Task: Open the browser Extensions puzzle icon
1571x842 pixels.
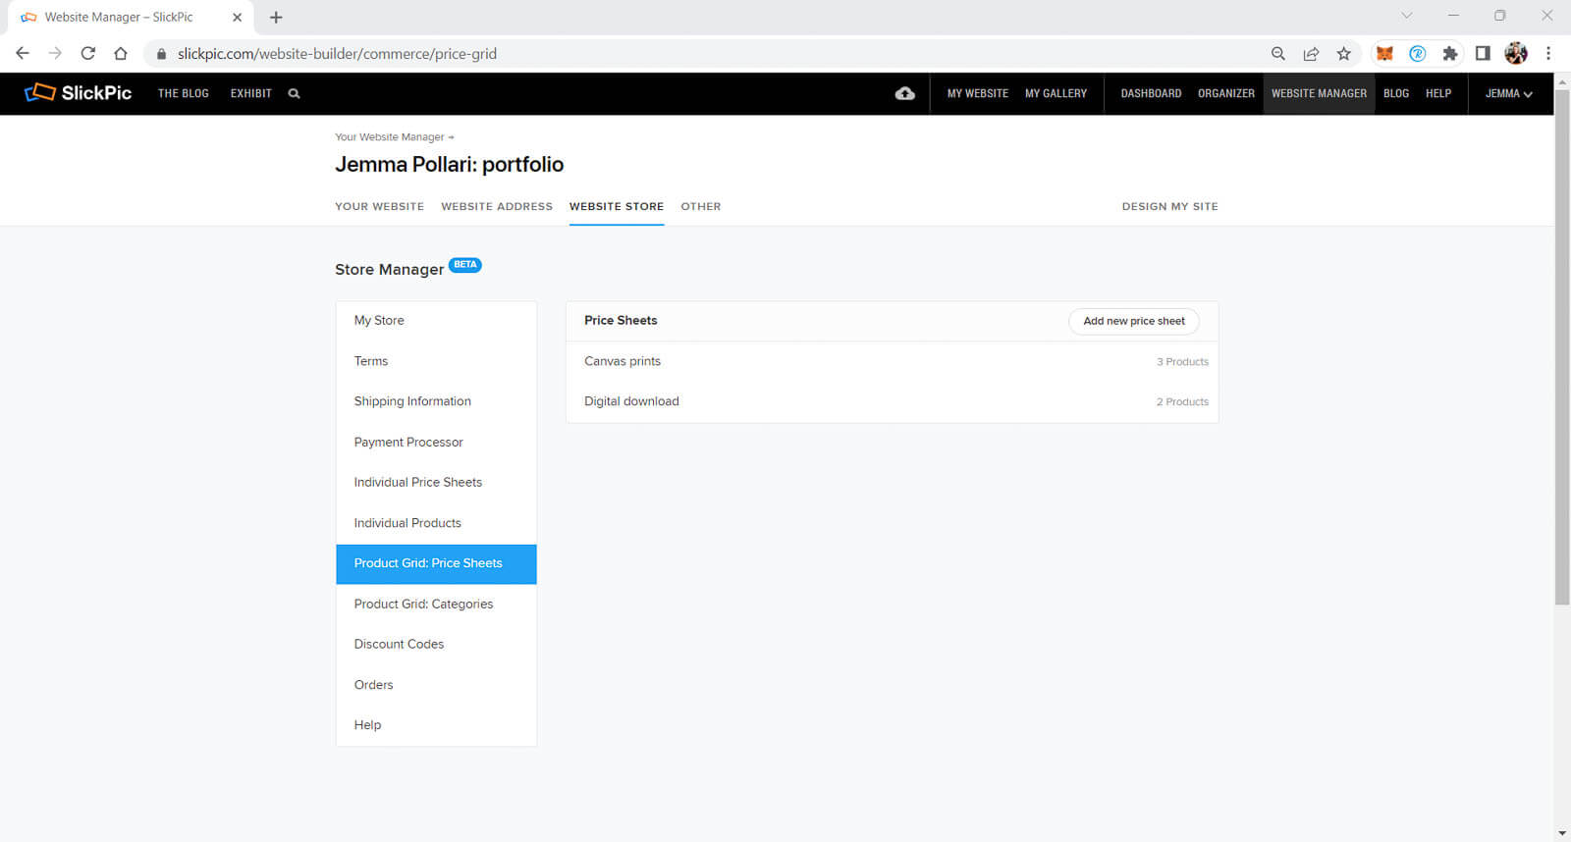Action: (1449, 54)
